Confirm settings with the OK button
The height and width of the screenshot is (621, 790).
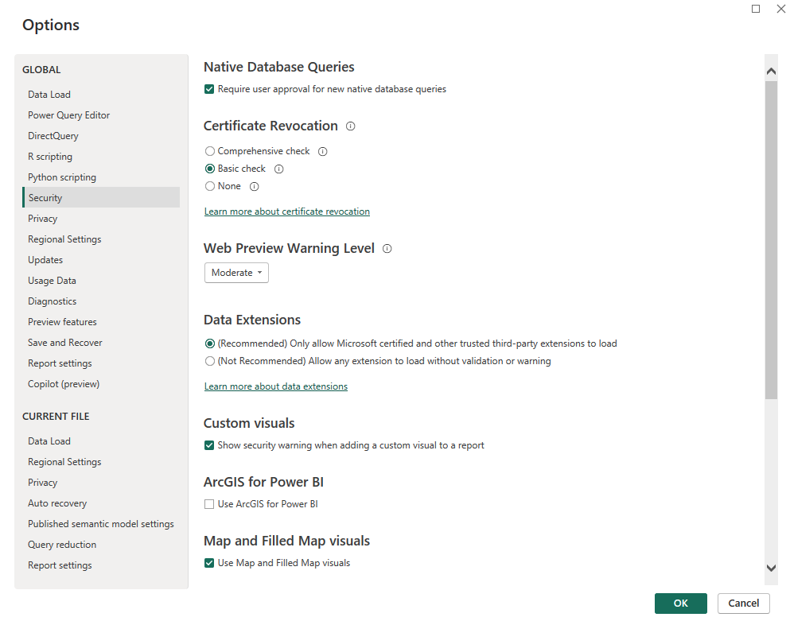click(x=680, y=604)
